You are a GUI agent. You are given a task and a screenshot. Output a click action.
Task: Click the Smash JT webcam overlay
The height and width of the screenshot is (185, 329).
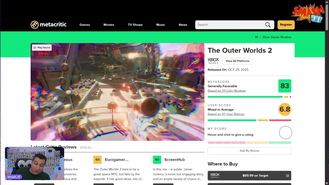tap(34, 163)
